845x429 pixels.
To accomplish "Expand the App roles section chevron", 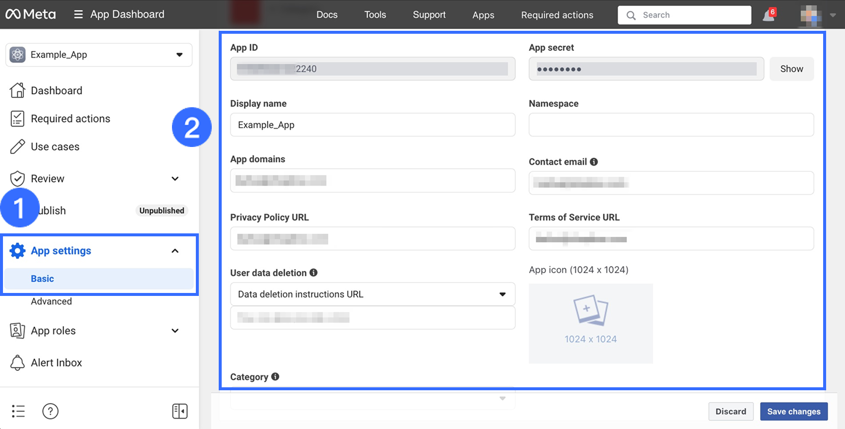I will pyautogui.click(x=175, y=331).
